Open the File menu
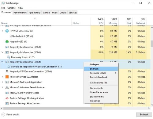Screen dimensions: 153x119 [x=3, y=8]
